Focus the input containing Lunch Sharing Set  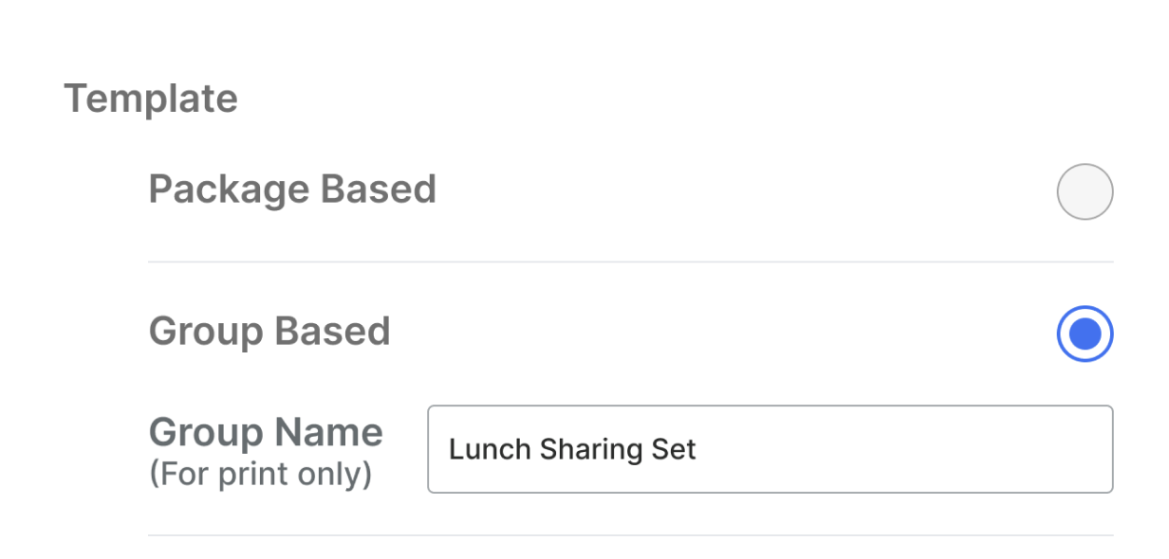coord(770,449)
